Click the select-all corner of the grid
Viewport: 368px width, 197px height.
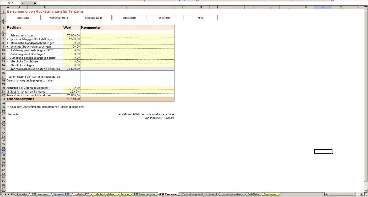[x=3, y=7]
